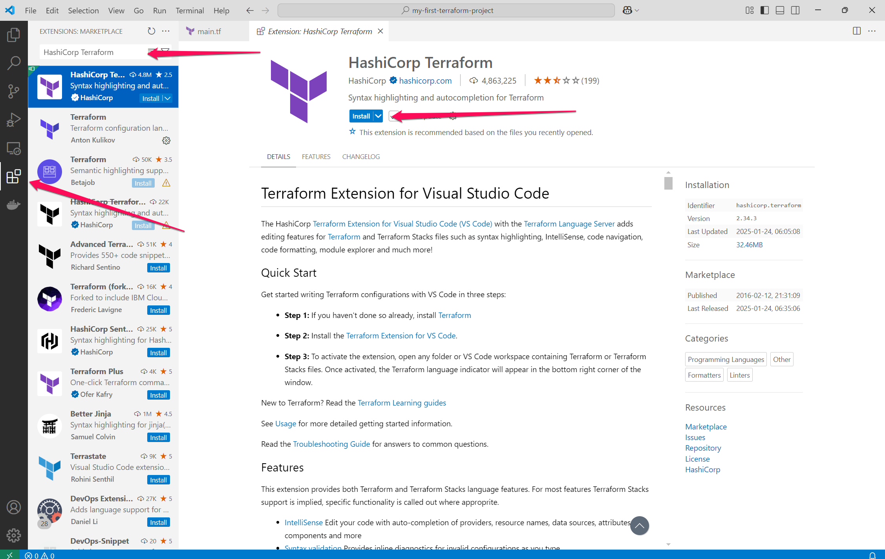Open hashicorp.com publisher link
Image resolution: width=885 pixels, height=559 pixels.
[425, 80]
